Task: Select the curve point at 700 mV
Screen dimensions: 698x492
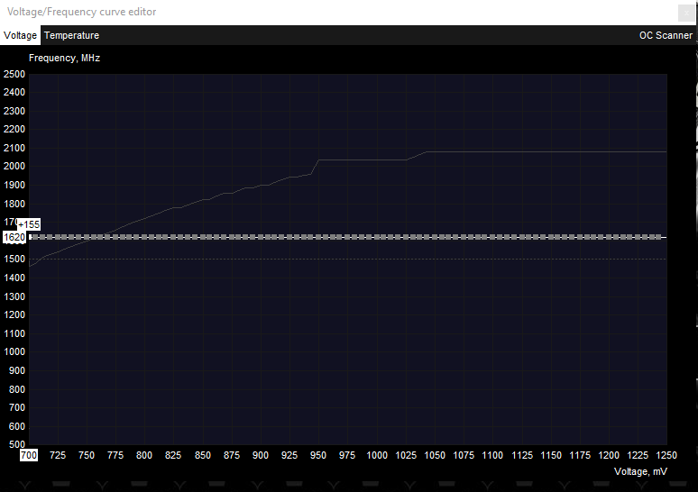Action: tap(31, 237)
